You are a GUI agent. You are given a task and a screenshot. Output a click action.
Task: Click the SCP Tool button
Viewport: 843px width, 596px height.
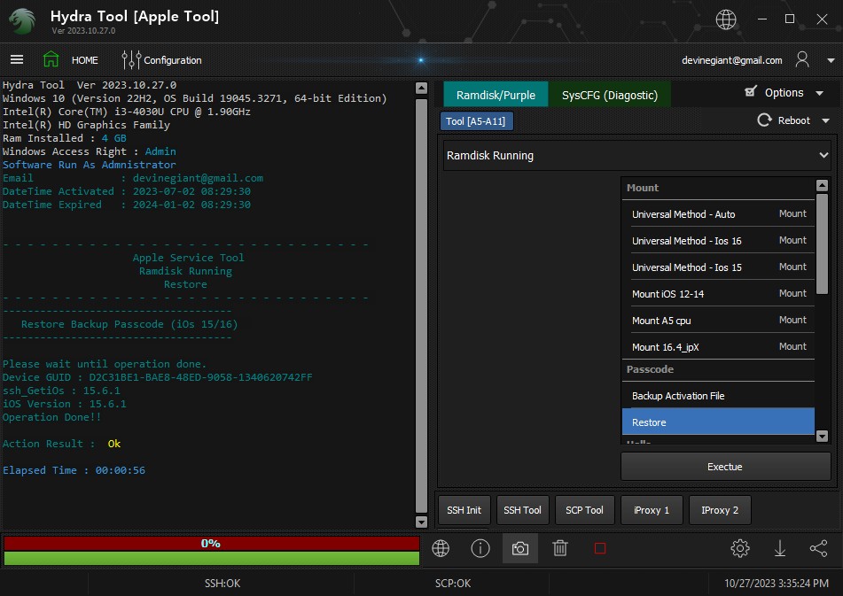pos(584,510)
